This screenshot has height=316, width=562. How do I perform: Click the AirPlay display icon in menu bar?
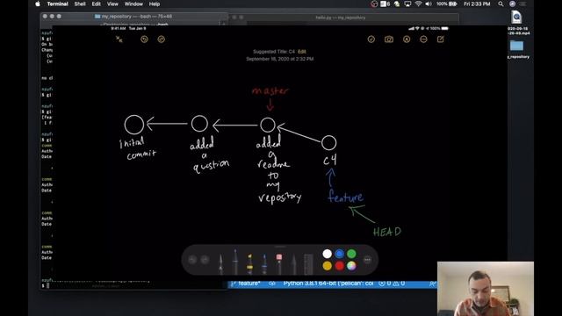click(x=407, y=4)
